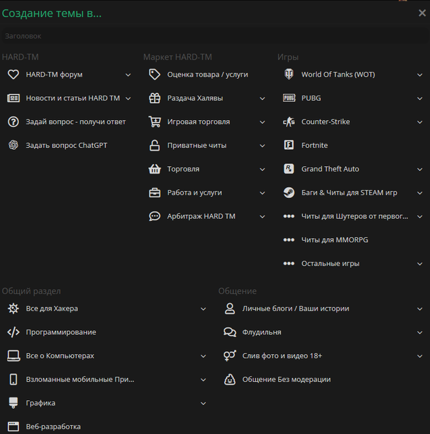Click the speech bubbles icon for Флудильня
Image resolution: width=430 pixels, height=434 pixels.
(x=229, y=332)
